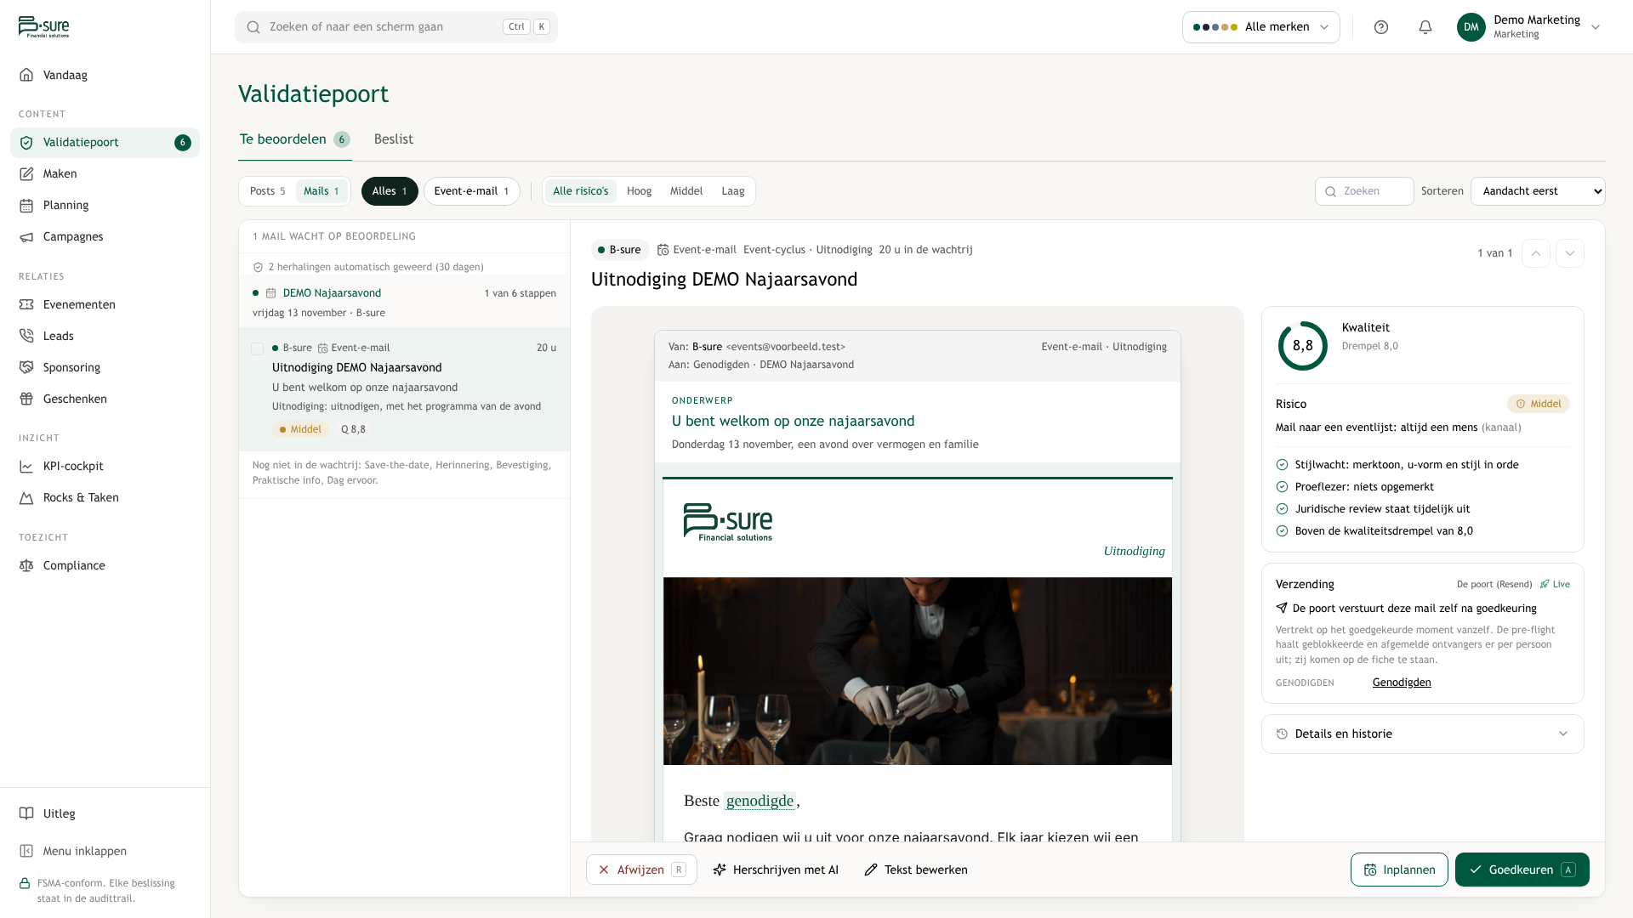Viewport: 1633px width, 918px height.
Task: Click the Evenementen ticket icon
Action: pyautogui.click(x=26, y=304)
